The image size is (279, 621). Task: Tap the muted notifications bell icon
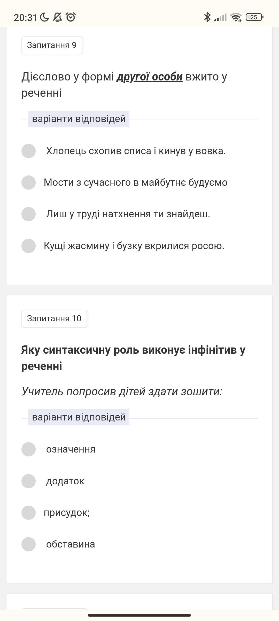pos(57,17)
